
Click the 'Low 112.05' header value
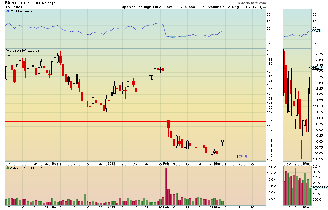pyautogui.click(x=174, y=7)
